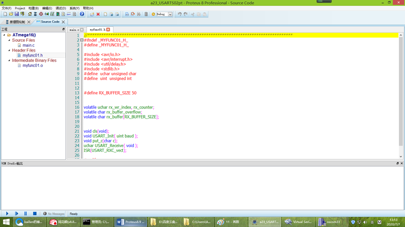The height and width of the screenshot is (227, 405).
Task: Close the myfunc01.h tab with red X
Action: 108,30
